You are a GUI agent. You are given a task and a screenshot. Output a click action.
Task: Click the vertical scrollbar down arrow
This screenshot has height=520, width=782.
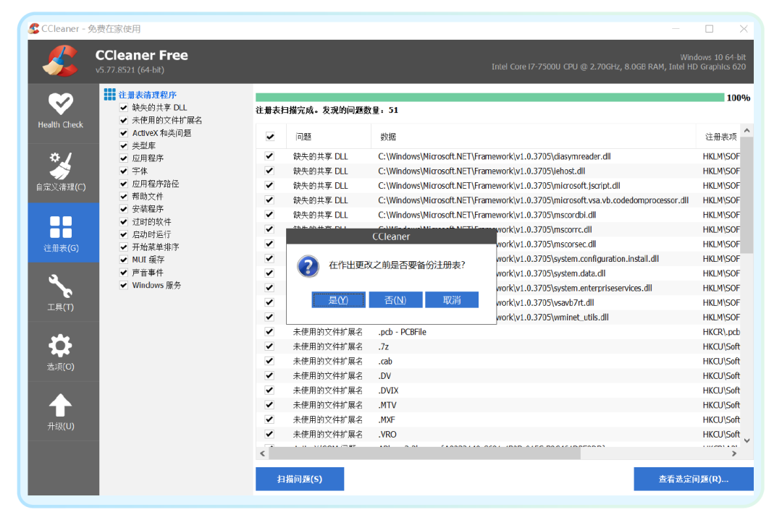click(747, 440)
